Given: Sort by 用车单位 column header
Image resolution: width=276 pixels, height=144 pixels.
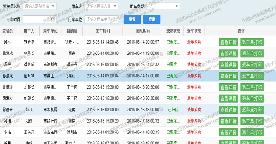Looking at the screenshot, I should pyautogui.click(x=50, y=31).
